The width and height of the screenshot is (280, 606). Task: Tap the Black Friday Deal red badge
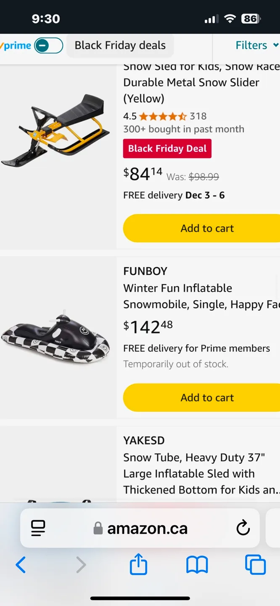(167, 149)
